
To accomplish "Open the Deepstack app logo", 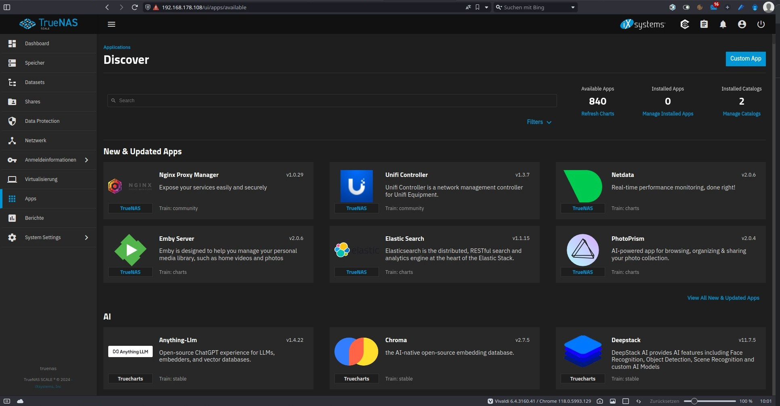I will click(x=583, y=351).
